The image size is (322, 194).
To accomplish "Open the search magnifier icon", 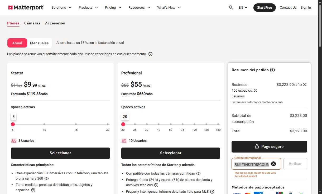I will click(231, 8).
